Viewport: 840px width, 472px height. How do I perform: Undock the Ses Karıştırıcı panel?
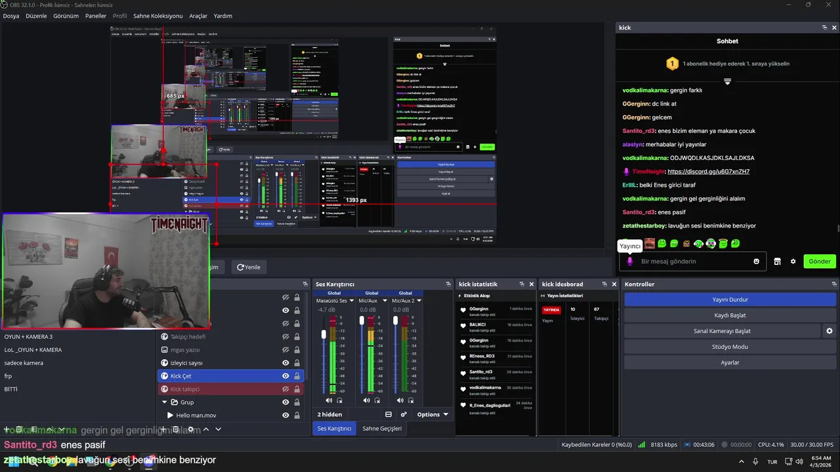pos(448,284)
